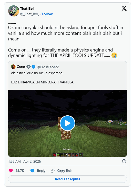Screen dimensions: 134x190
Task: Like the tweet with the heart icon
Action: 11,171
